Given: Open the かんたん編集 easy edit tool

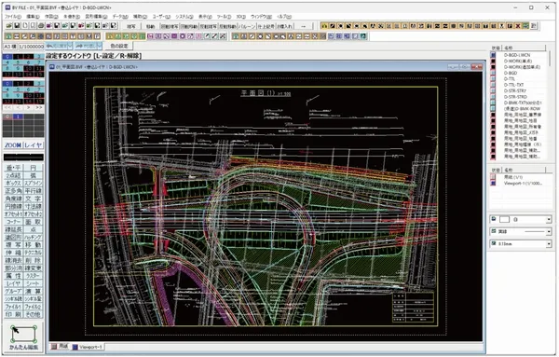Looking at the screenshot, I should coord(24,337).
